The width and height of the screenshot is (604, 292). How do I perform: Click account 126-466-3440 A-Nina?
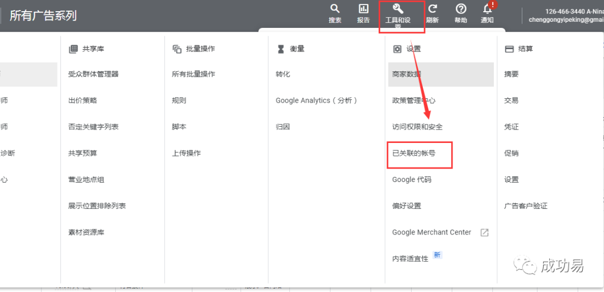tap(574, 12)
